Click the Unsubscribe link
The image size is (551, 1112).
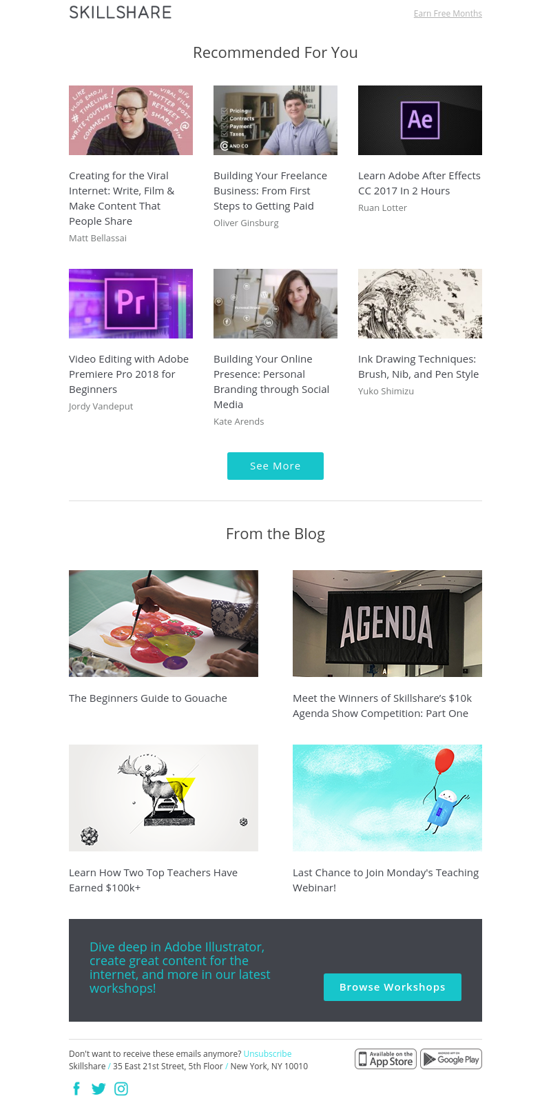pyautogui.click(x=267, y=1054)
